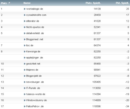Click arrow icon beside newsburger .de
This screenshot has height=109, width=130.
(25, 82)
